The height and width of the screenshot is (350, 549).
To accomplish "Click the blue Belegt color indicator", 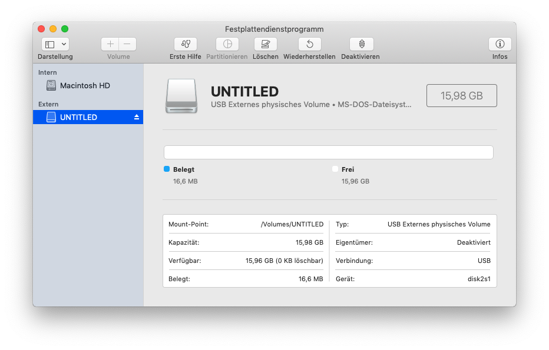I will [167, 169].
